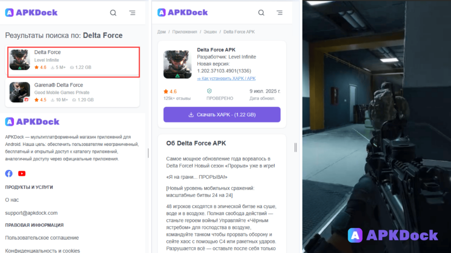Open О нас footer link

12,200
